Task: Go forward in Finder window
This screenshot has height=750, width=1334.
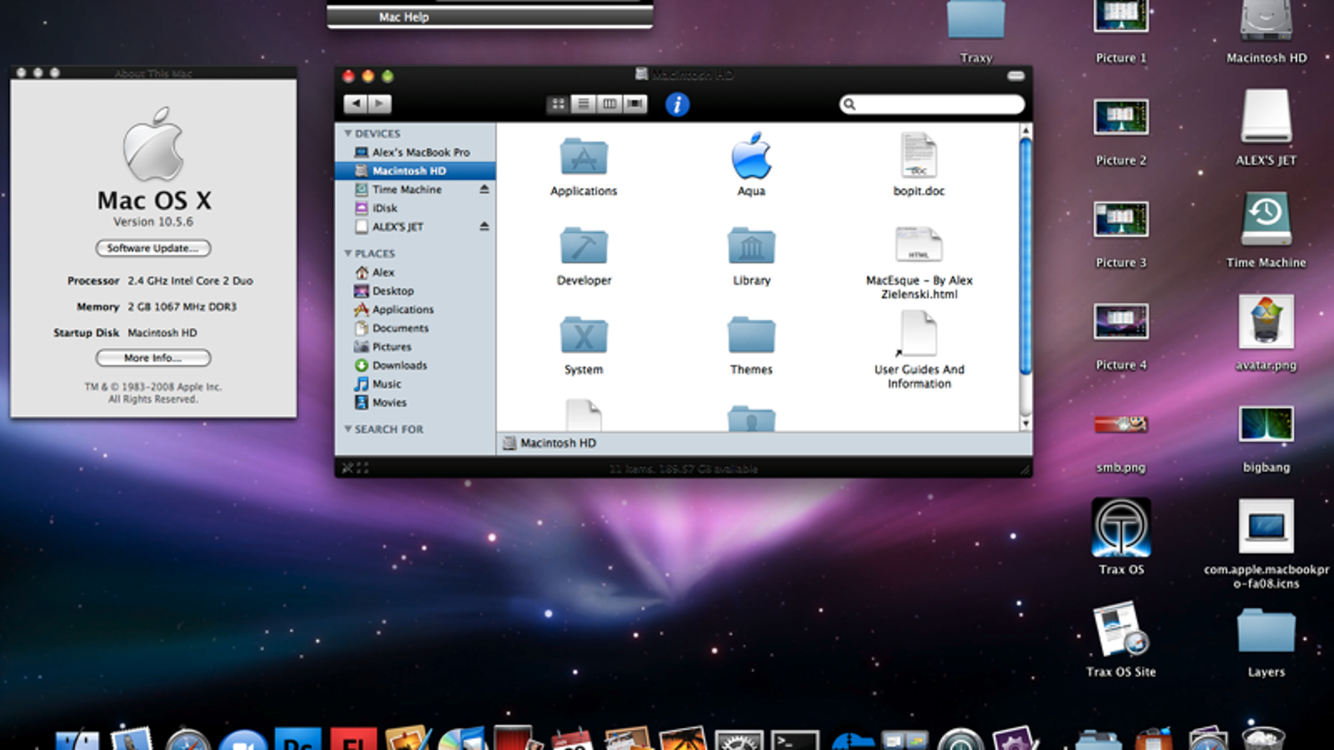Action: pyautogui.click(x=379, y=103)
